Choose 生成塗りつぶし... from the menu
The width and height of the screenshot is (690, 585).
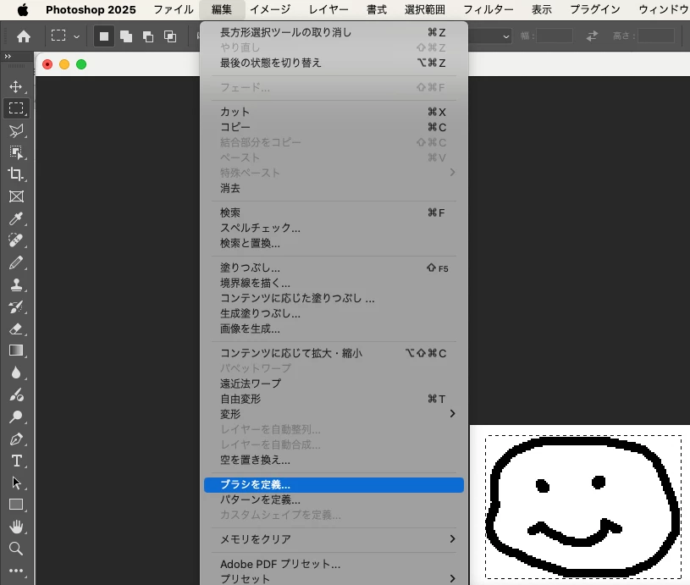(x=334, y=314)
